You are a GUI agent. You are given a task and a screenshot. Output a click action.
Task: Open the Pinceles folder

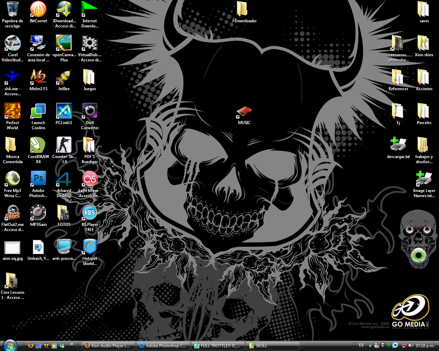pyautogui.click(x=424, y=111)
